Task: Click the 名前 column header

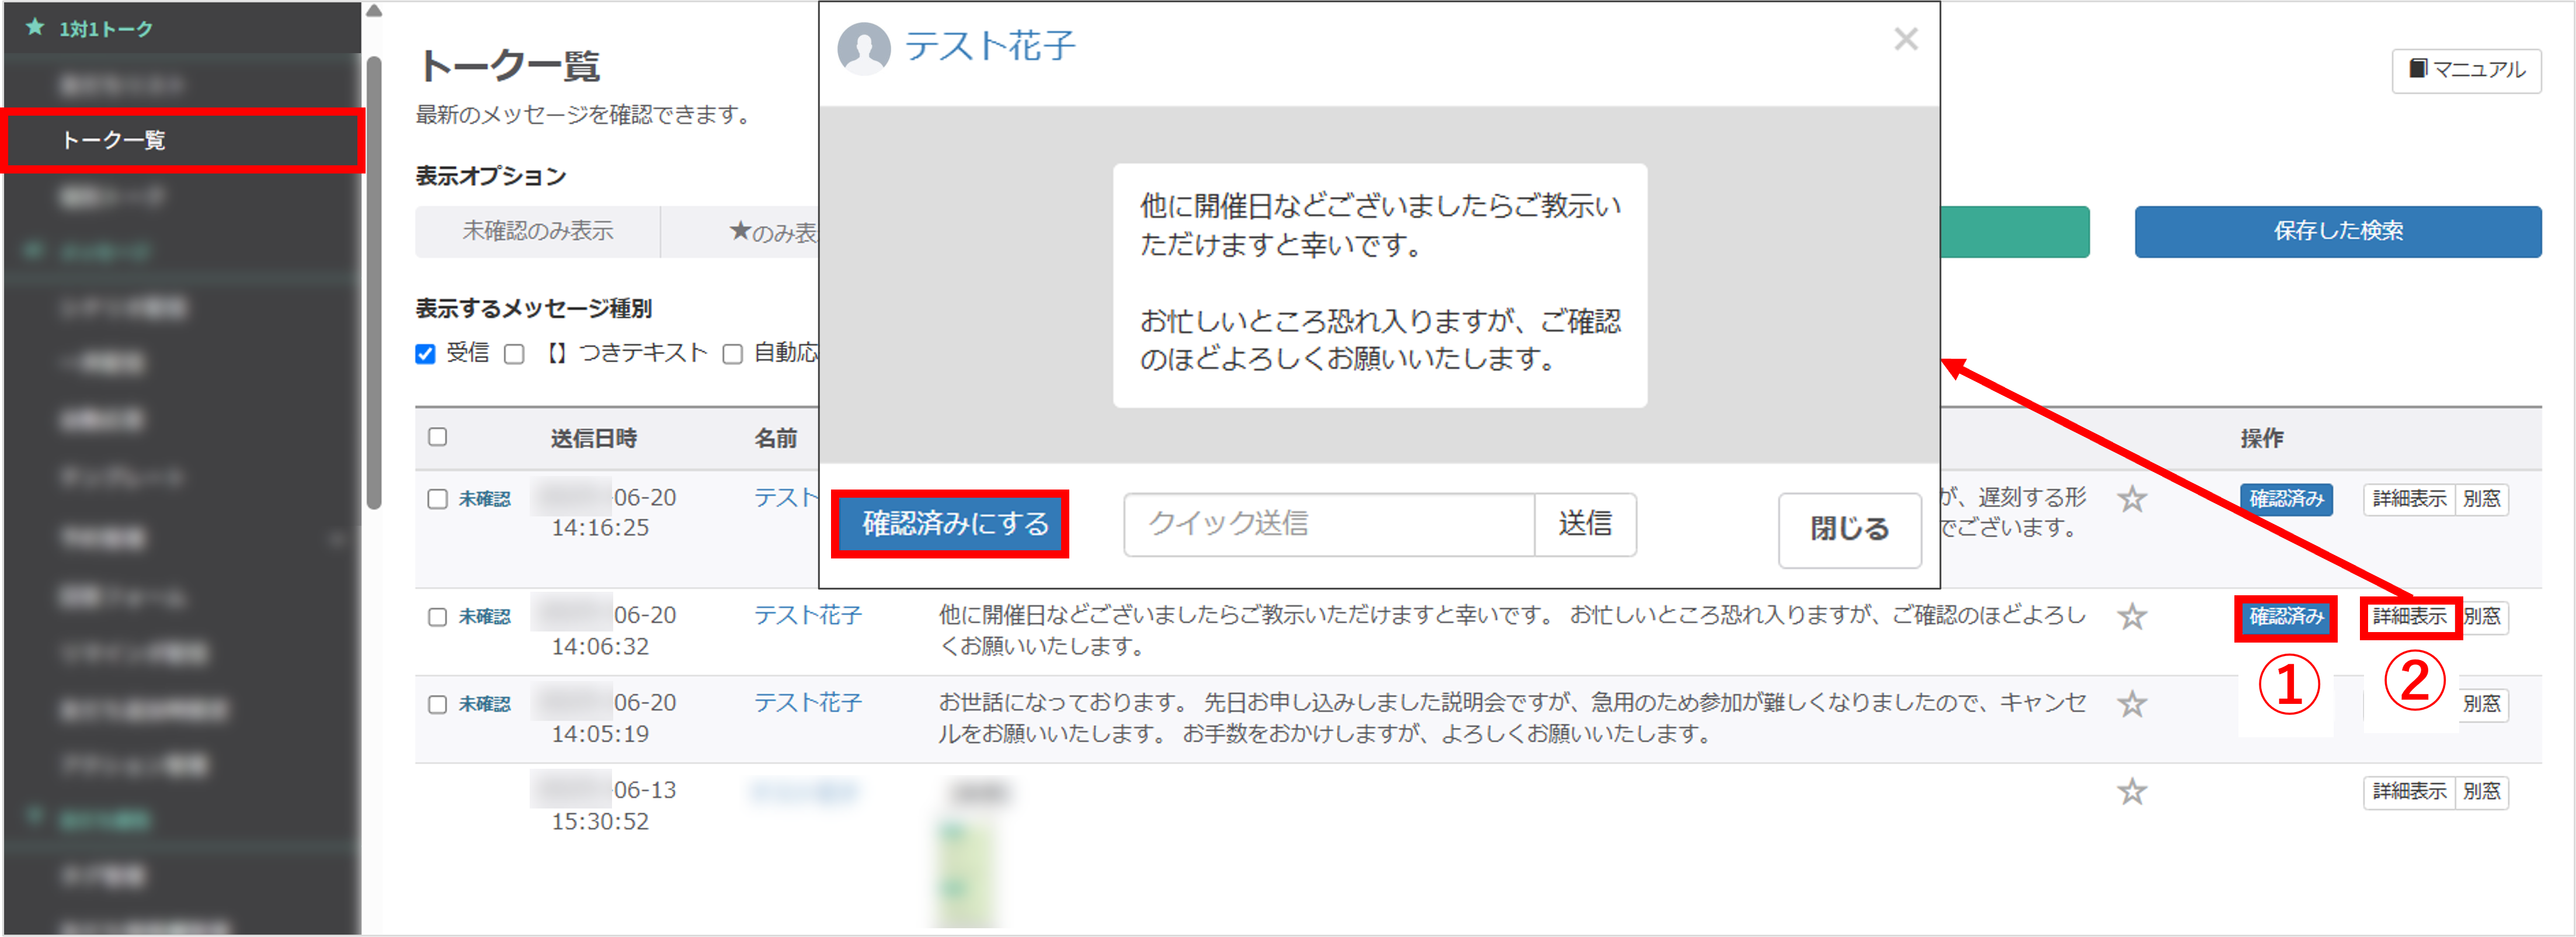Action: (x=775, y=439)
